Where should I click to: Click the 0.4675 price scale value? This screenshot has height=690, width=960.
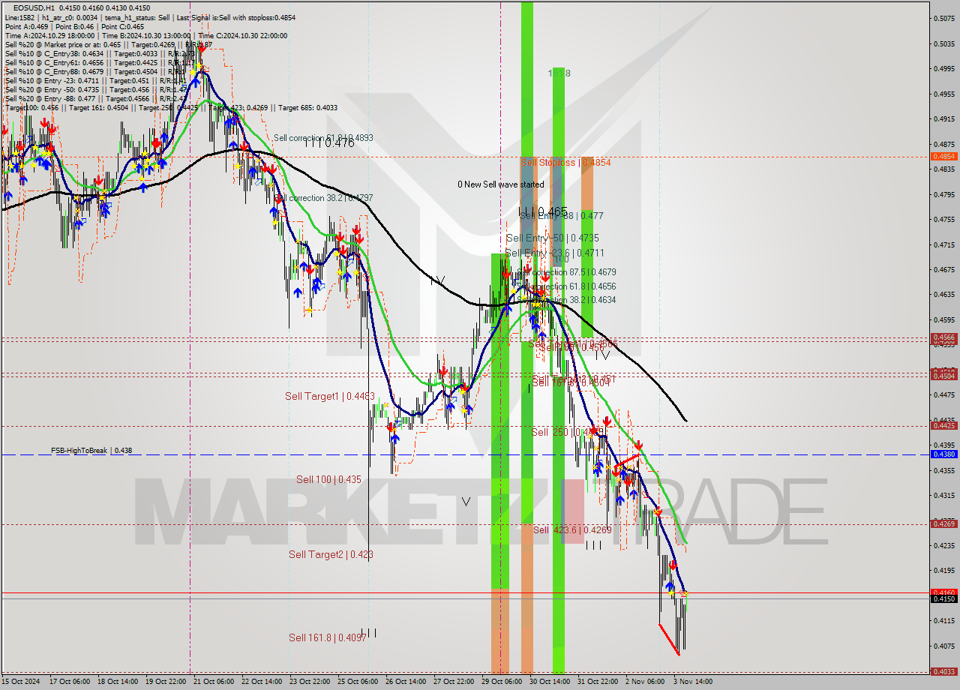click(943, 269)
